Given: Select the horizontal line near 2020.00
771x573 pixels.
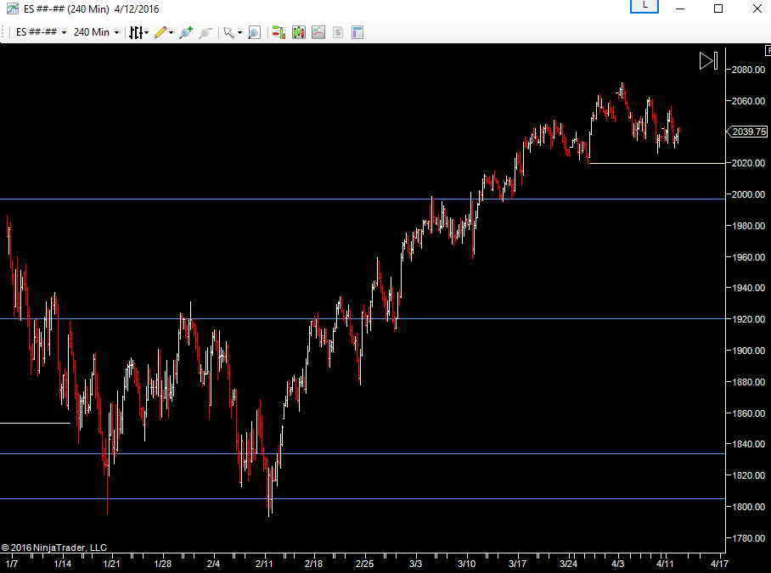Looking at the screenshot, I should (x=654, y=163).
